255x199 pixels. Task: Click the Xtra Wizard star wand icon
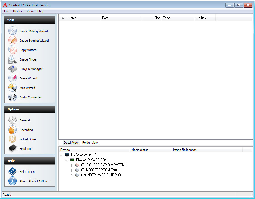point(12,88)
